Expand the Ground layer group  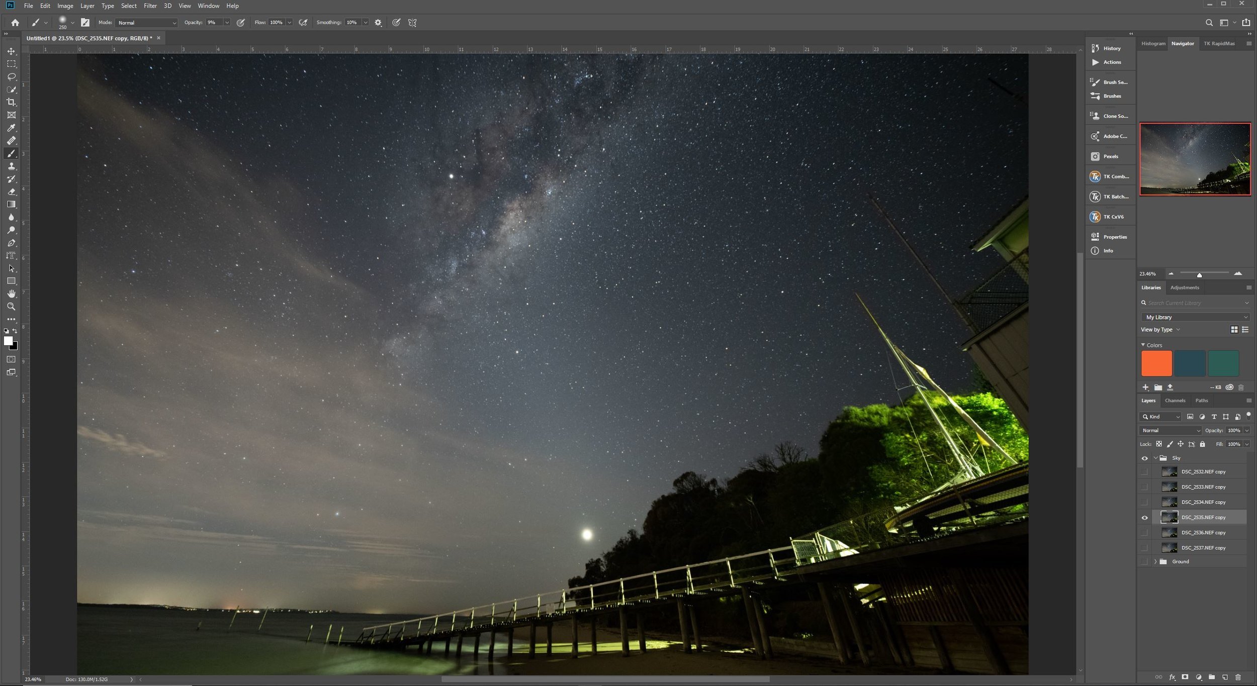(1155, 562)
